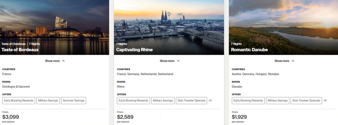This screenshot has width=338, height=125.
Task: Choose Military Savings on Captivating Rhine card
Action: [x=163, y=100]
